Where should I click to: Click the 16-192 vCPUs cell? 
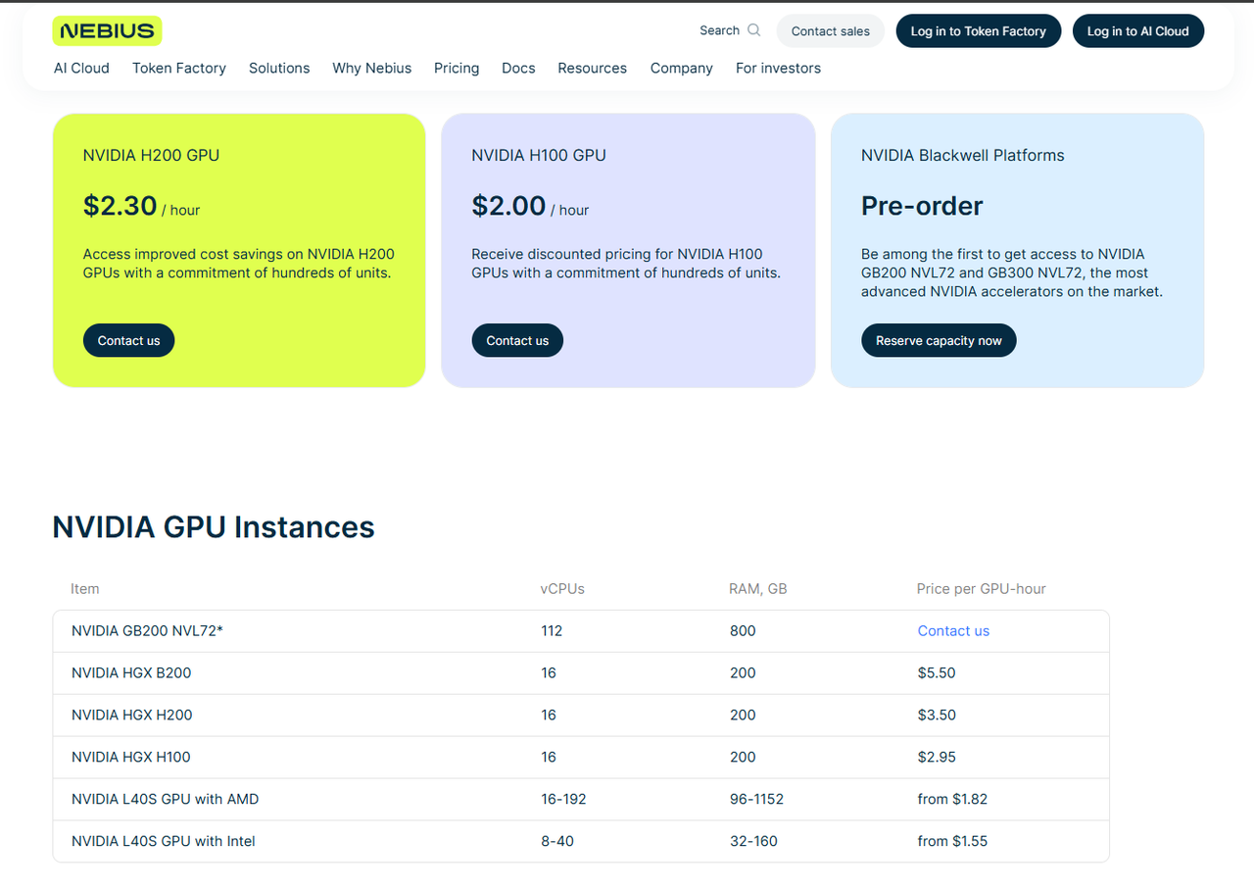pos(563,800)
